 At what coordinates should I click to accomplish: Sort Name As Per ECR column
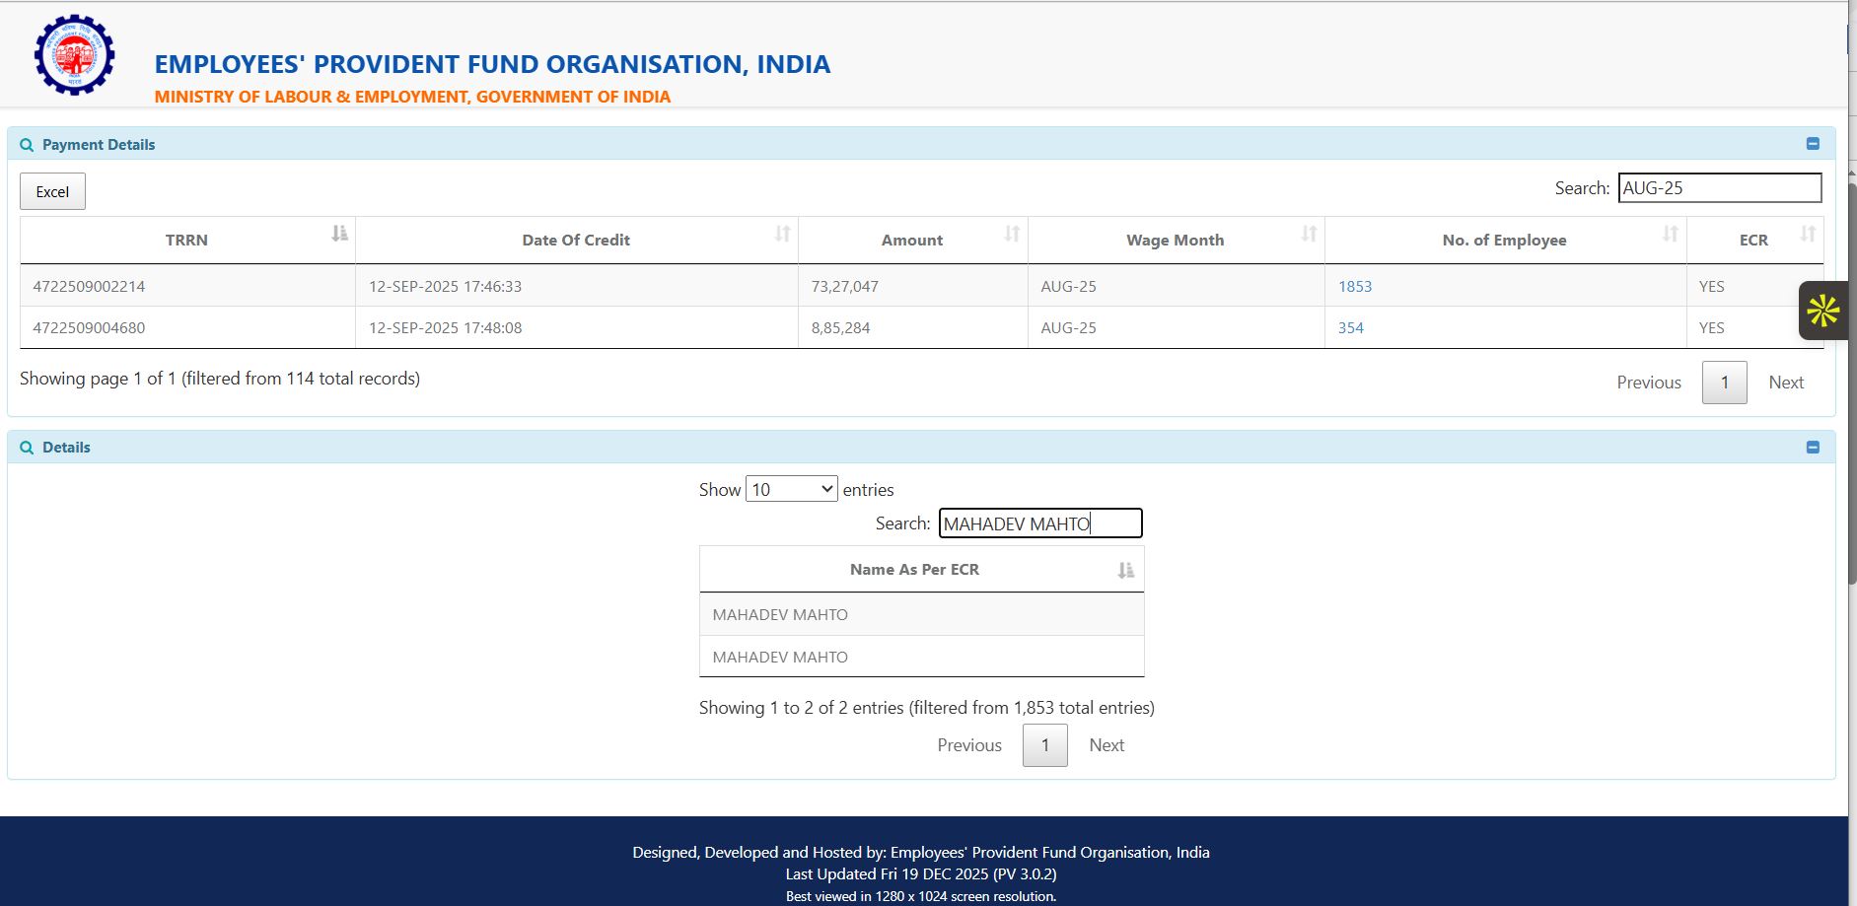pyautogui.click(x=1125, y=570)
